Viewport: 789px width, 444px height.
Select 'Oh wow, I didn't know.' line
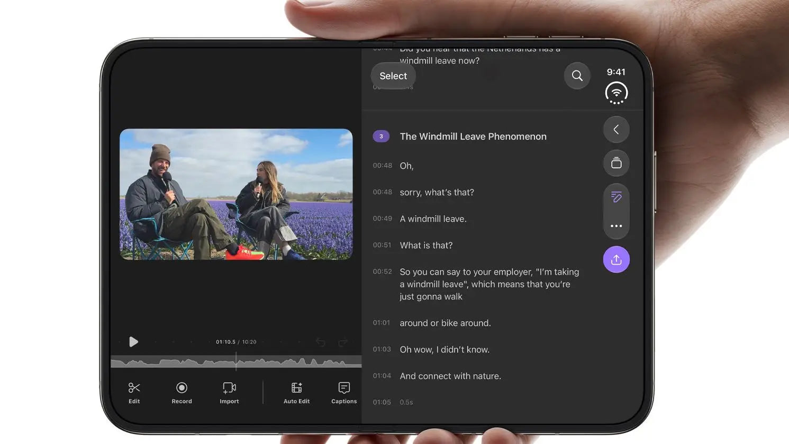(445, 349)
